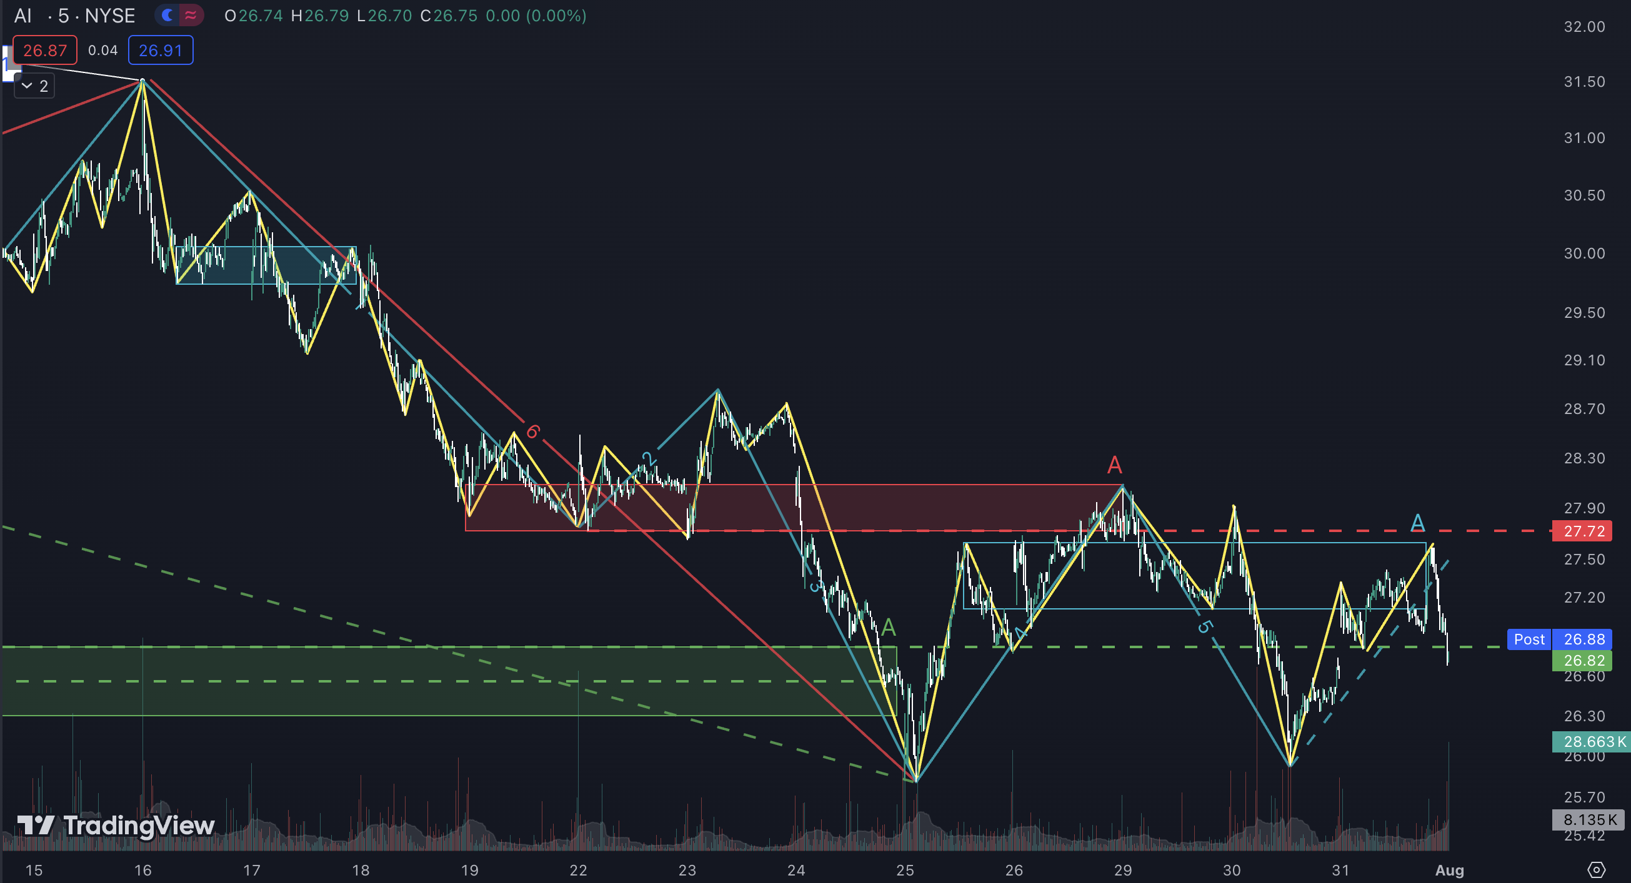Click the red 27.72 price axis label
1631x883 pixels.
pos(1584,531)
